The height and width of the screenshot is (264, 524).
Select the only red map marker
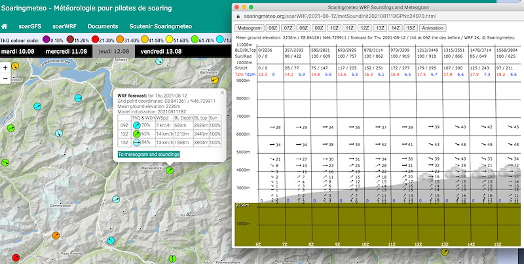click(16, 257)
